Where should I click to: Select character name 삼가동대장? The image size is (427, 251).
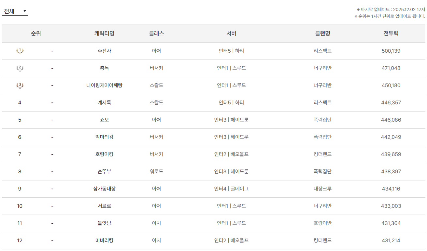coord(104,189)
